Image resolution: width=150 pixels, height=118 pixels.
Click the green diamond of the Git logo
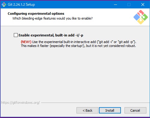pyautogui.click(x=145, y=17)
